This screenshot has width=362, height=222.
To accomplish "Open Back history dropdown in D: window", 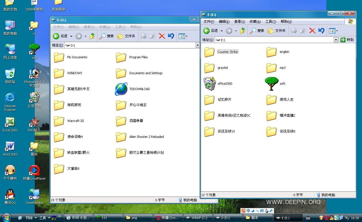I will click(x=71, y=36).
